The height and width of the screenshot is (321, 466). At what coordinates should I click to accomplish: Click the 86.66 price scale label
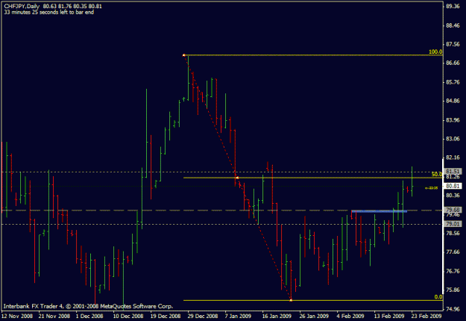[453, 63]
